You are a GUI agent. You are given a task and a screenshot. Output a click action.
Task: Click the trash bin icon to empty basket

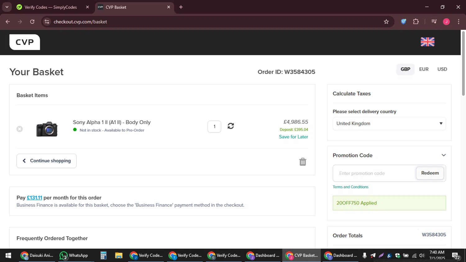coord(303,162)
